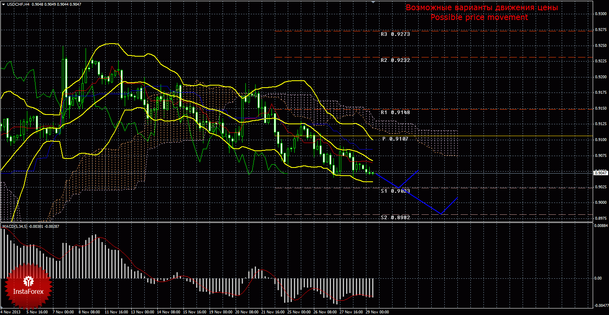Click the '14 Nov 08:00' time label
This screenshot has height=315, width=609.
(169, 312)
